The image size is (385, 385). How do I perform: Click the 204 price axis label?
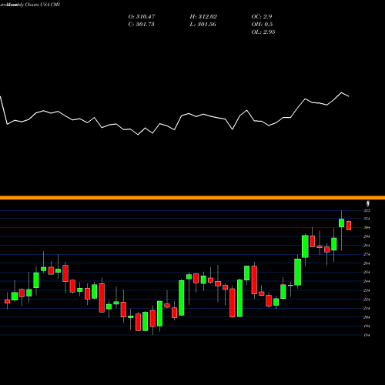coord(367,317)
